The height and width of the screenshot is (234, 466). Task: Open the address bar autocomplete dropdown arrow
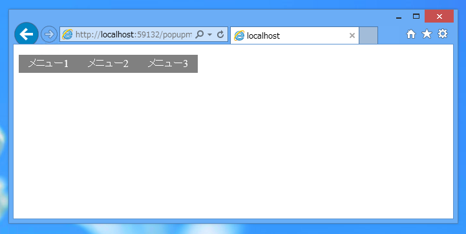point(209,35)
